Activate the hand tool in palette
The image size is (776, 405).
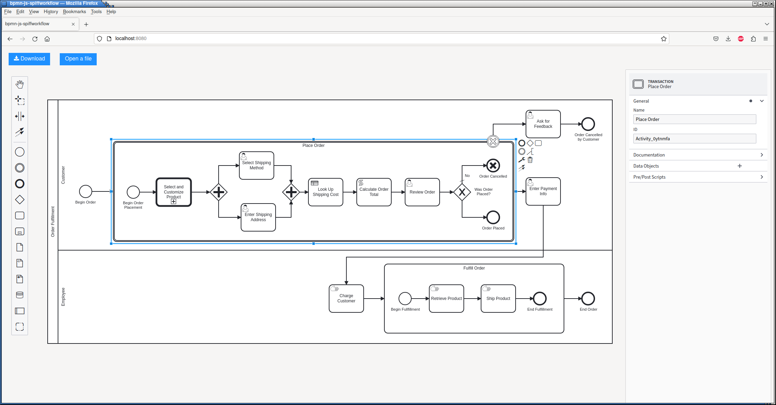[x=20, y=84]
